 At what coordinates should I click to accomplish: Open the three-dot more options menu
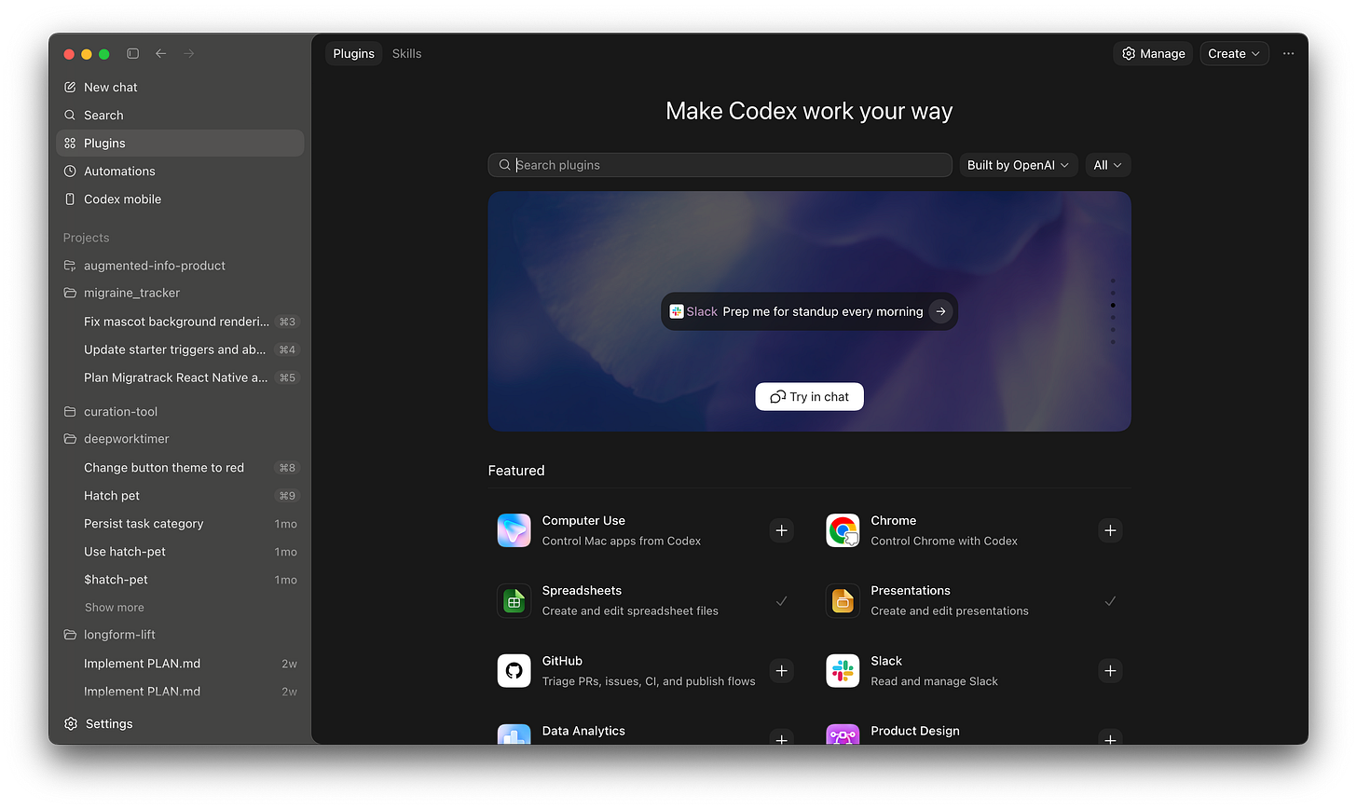[1288, 54]
